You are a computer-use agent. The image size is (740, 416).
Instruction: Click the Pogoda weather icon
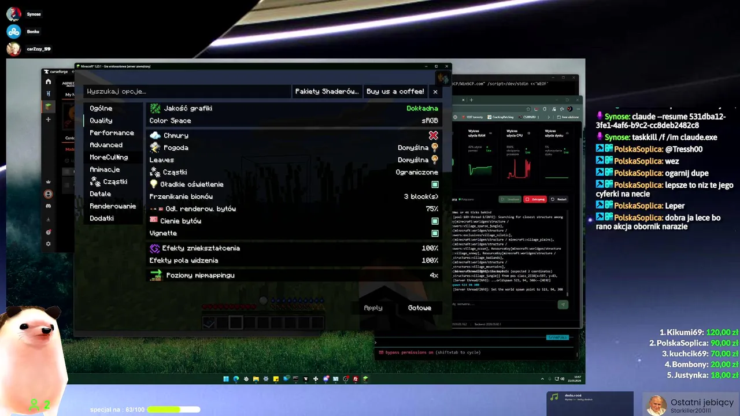(154, 147)
